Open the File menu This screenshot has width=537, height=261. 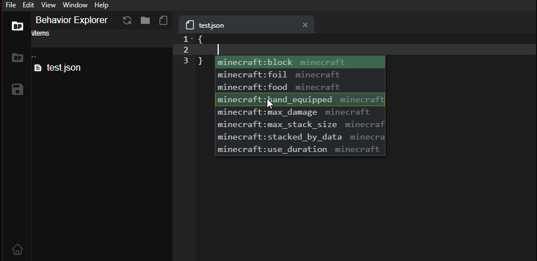click(x=11, y=5)
